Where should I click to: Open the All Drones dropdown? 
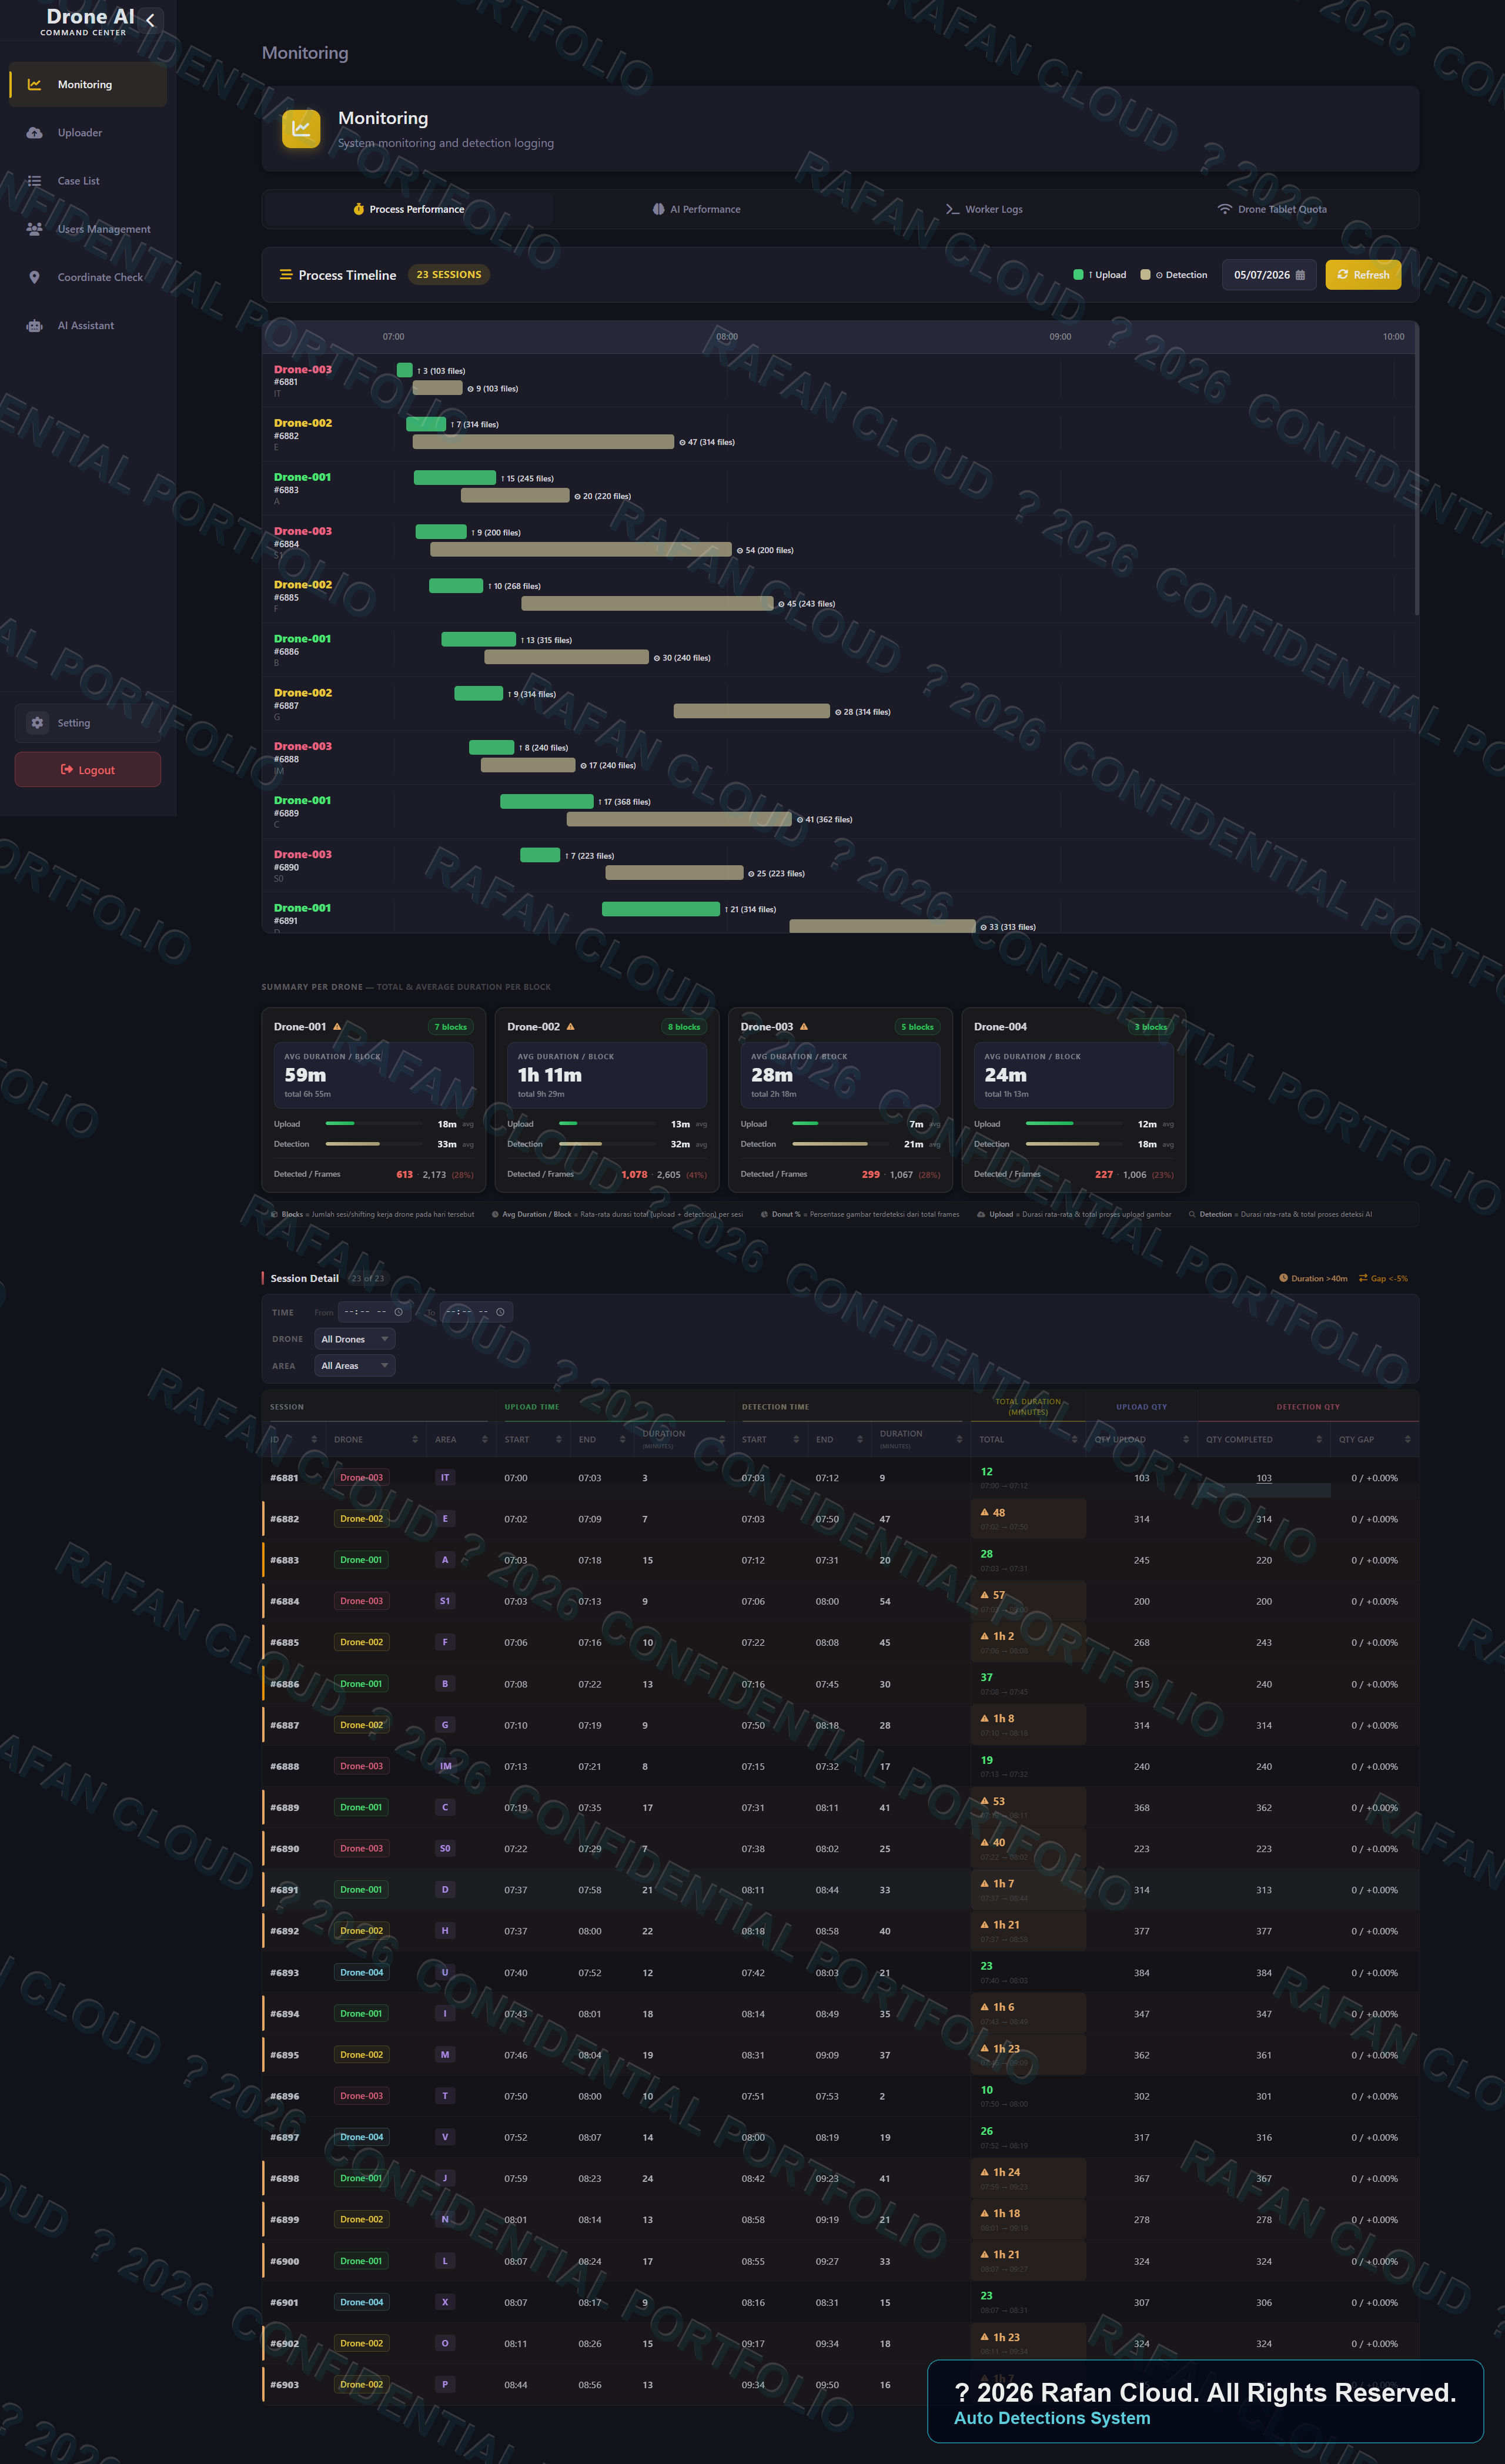pos(355,1339)
